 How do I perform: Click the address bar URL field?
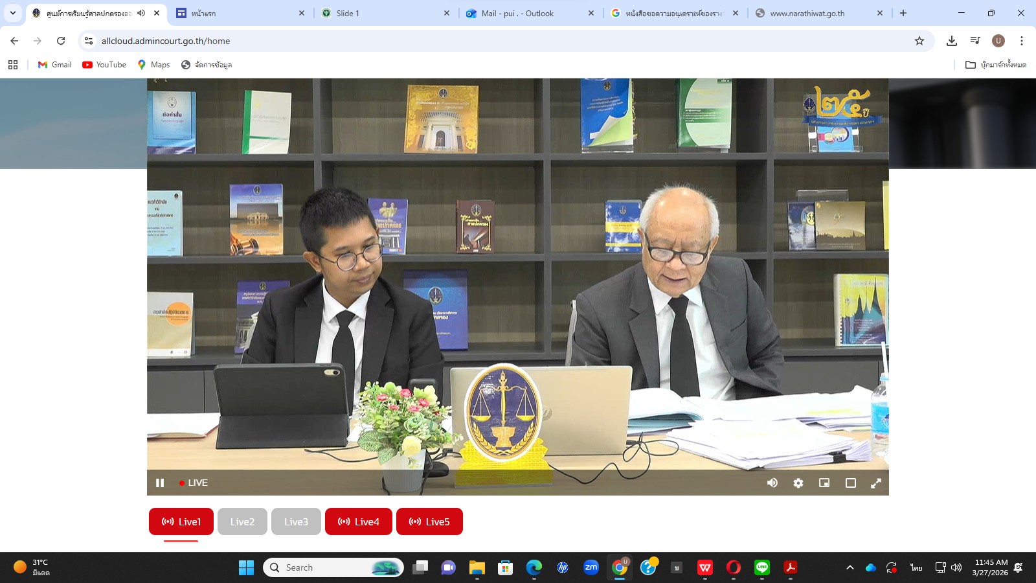click(453, 41)
